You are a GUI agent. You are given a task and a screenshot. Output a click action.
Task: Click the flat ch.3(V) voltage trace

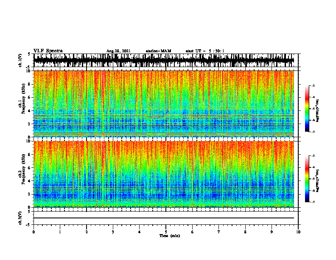point(164,218)
